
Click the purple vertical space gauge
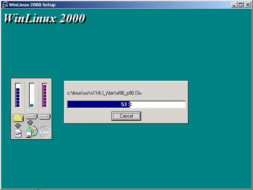45,95
